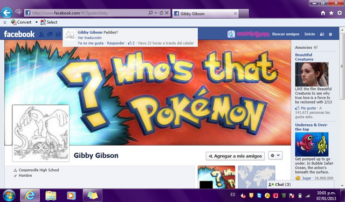Click Ya no me gusta on the comment
This screenshot has width=345, height=202.
click(91, 43)
